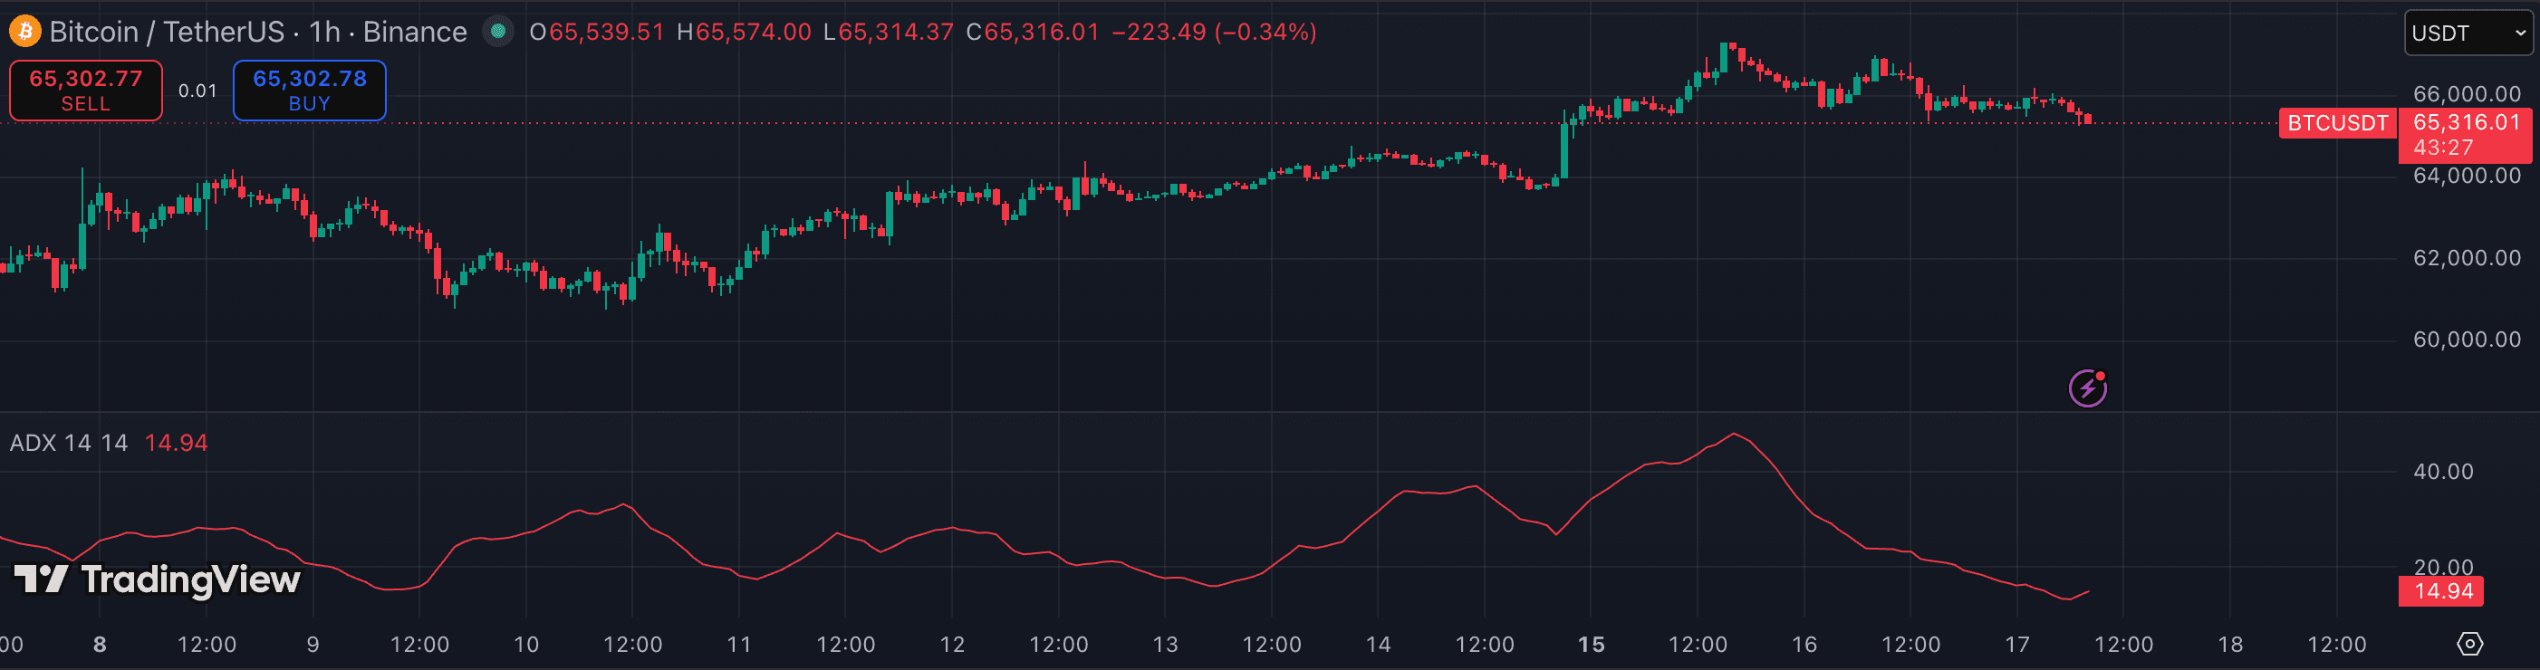Click the close price 65,316.01 in header

point(1041,32)
